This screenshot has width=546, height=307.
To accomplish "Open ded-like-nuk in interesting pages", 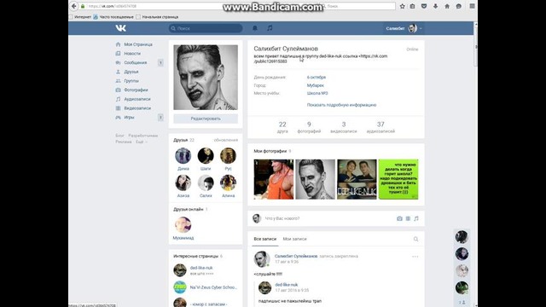I will (x=201, y=268).
